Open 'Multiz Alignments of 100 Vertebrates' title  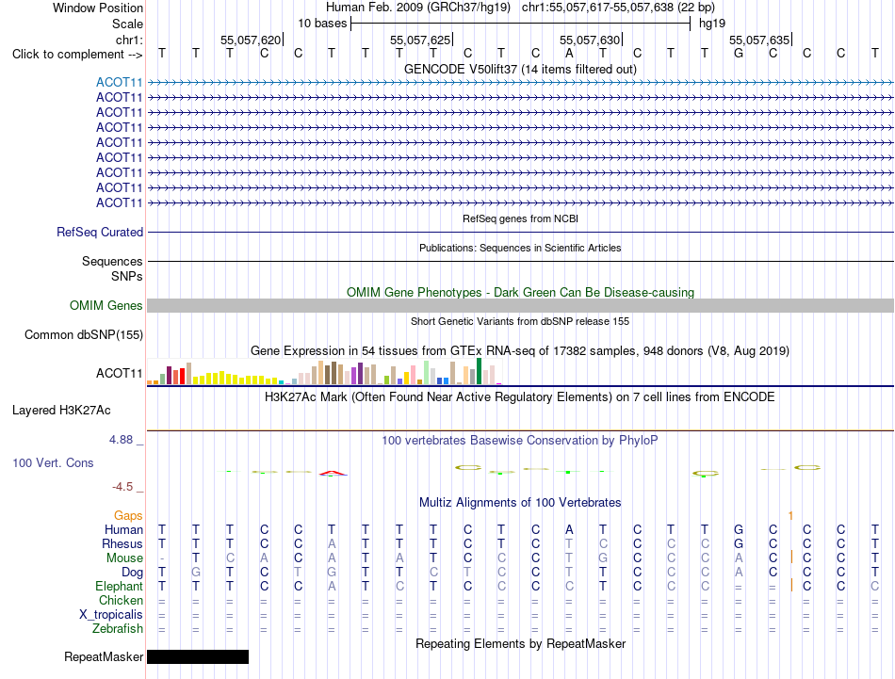pos(520,503)
